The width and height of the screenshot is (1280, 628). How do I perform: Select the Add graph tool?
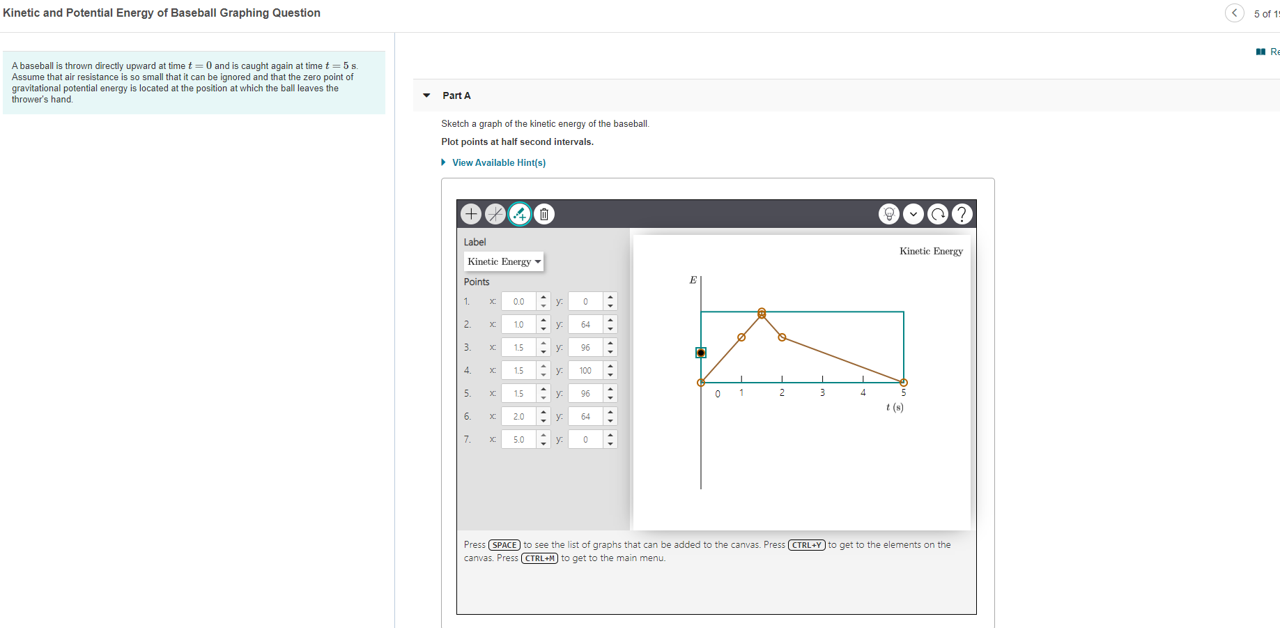pyautogui.click(x=471, y=214)
